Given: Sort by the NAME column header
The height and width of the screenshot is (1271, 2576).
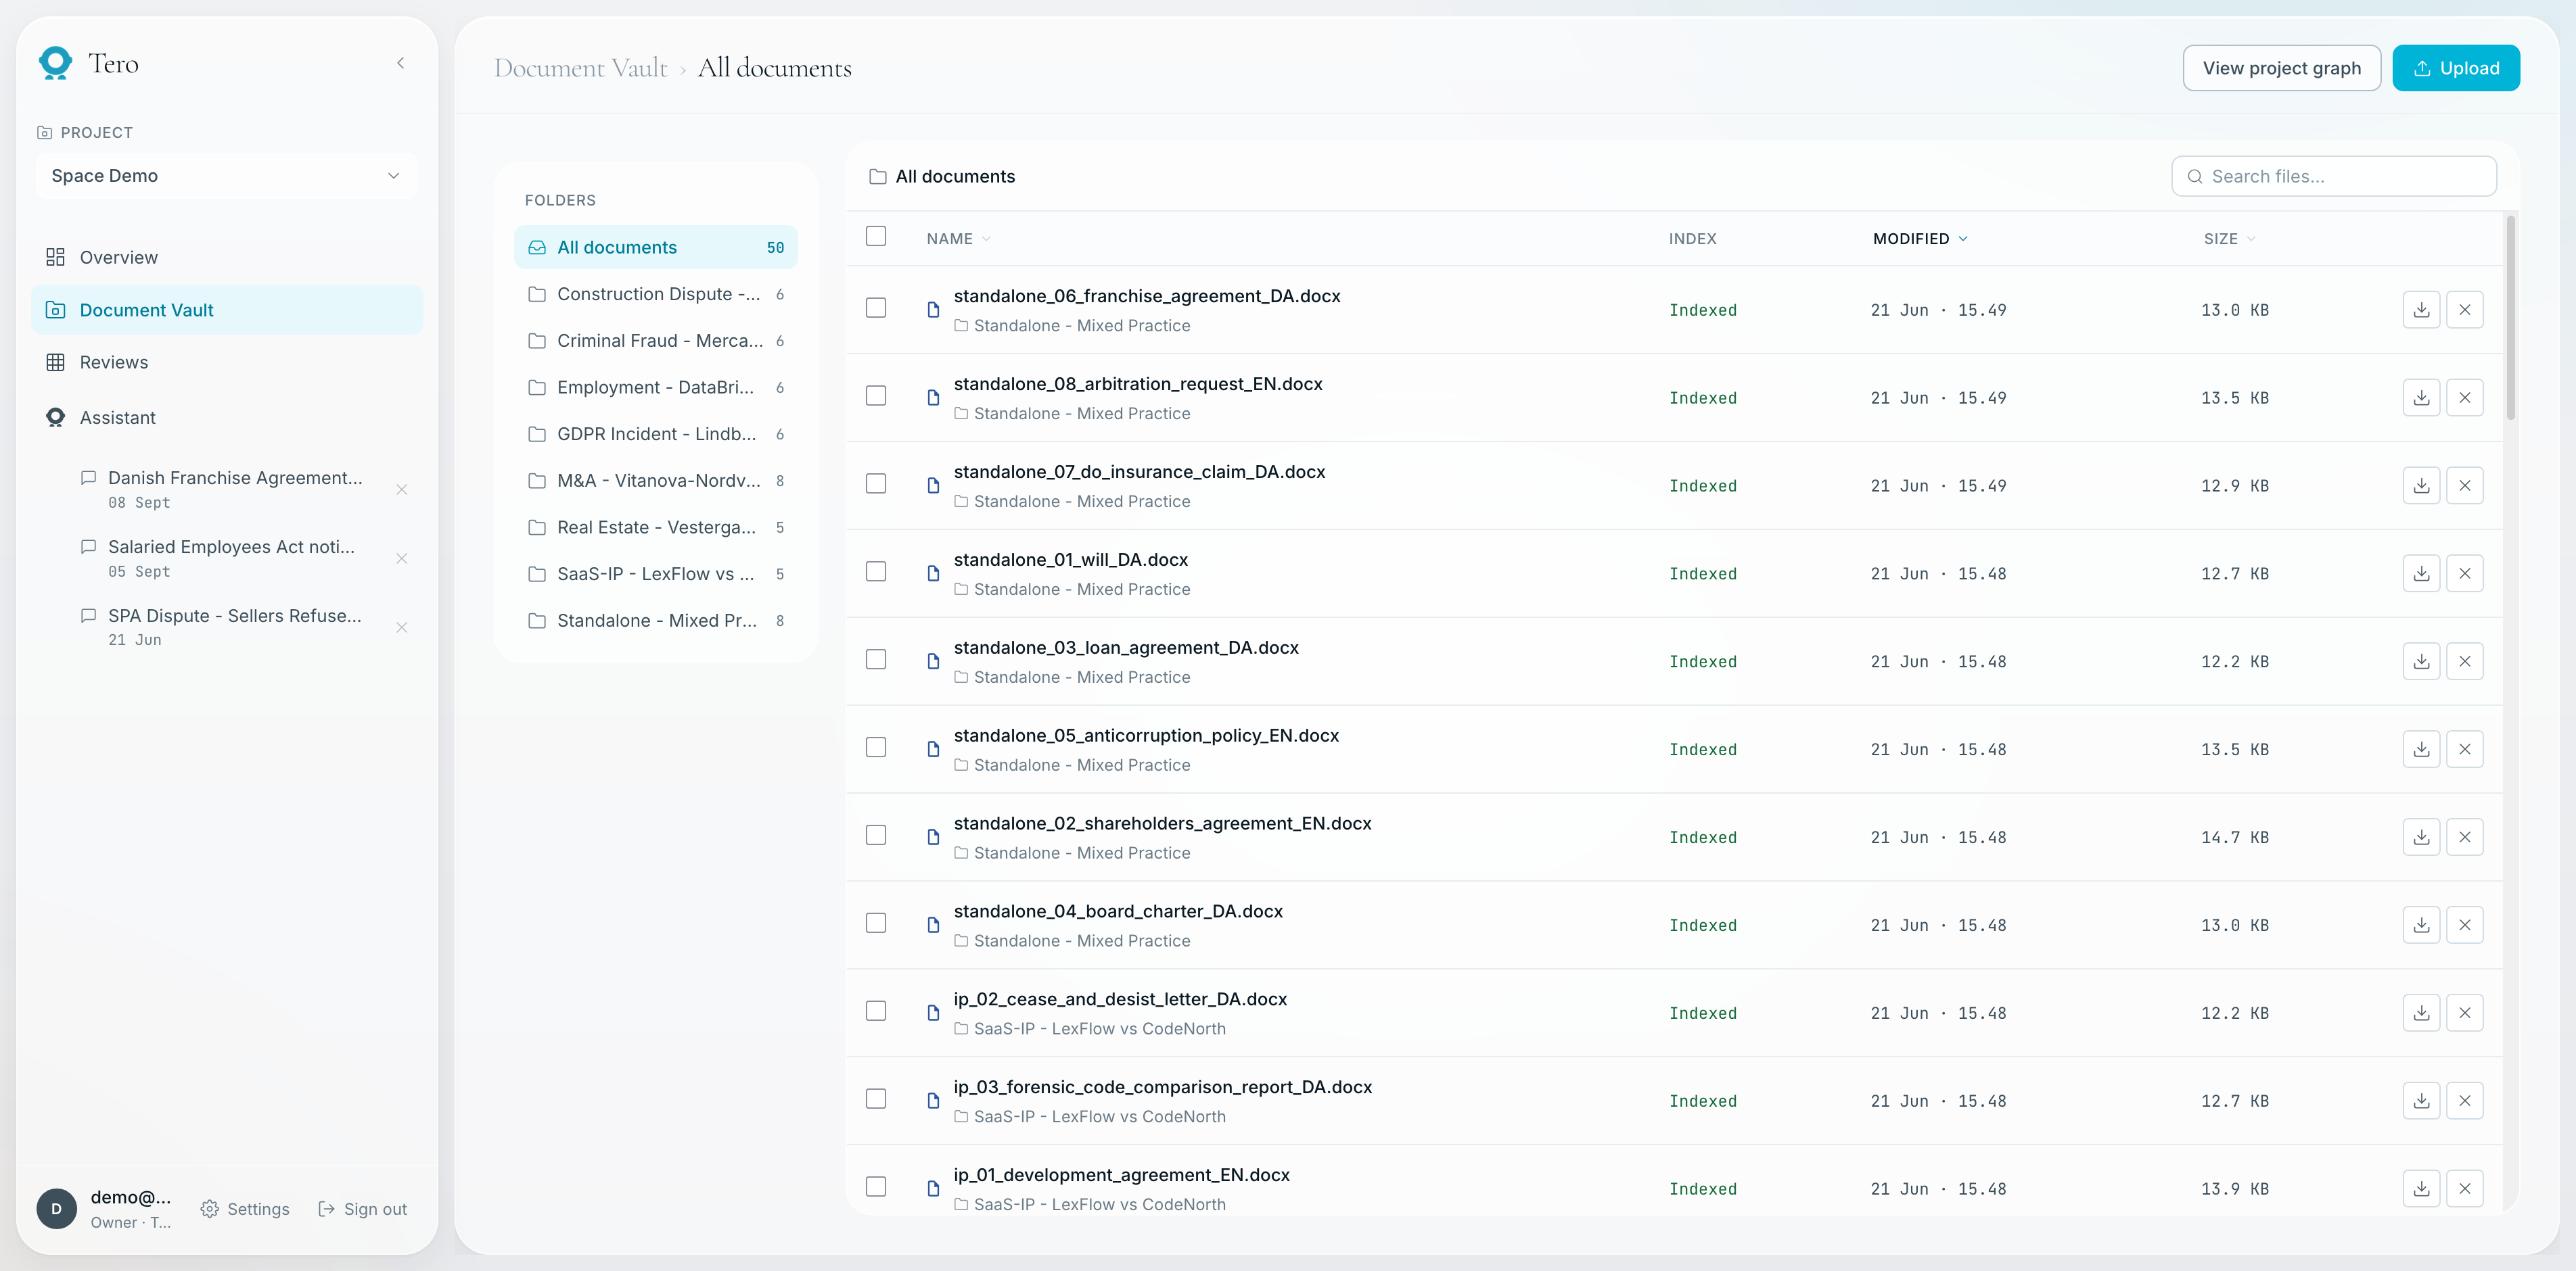Looking at the screenshot, I should (958, 239).
